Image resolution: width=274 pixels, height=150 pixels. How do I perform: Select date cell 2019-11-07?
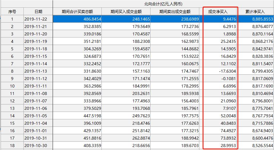[38, 101]
